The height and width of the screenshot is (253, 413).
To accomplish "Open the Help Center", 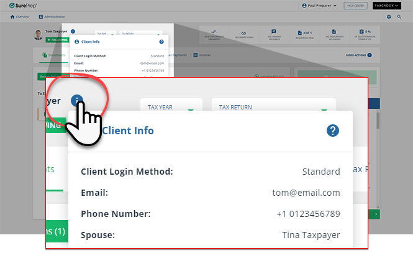I will tap(356, 6).
